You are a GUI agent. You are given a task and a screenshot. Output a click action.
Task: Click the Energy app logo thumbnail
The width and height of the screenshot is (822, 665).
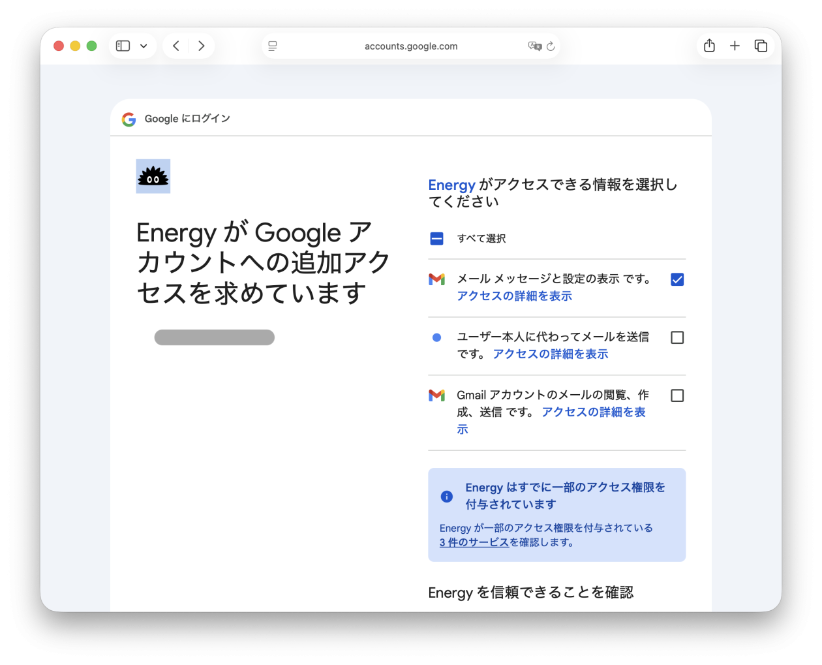click(153, 176)
